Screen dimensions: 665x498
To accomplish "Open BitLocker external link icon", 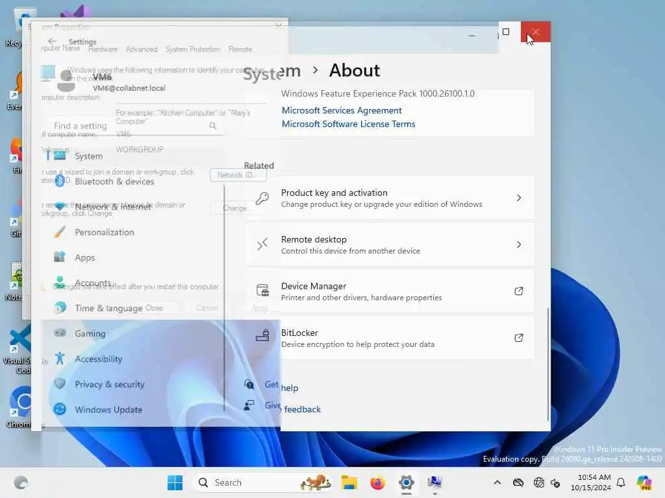I will [x=519, y=338].
